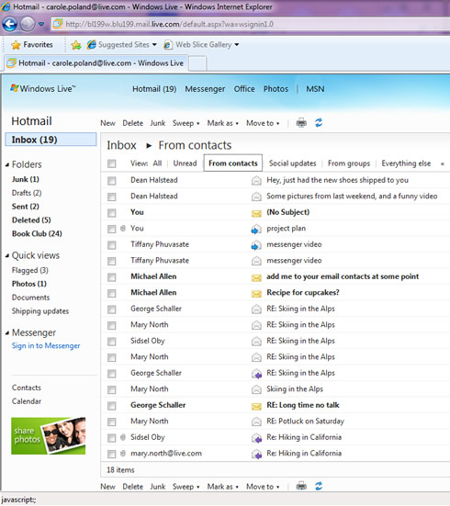Click attachment paperclip icon beside mary.north@live.com

coord(123,454)
